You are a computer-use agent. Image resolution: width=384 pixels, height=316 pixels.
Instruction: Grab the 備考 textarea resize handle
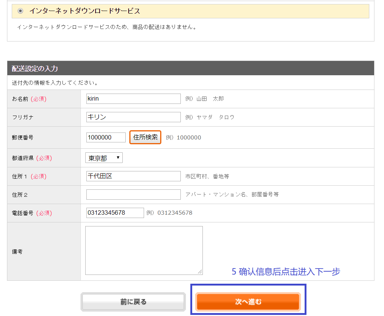click(x=200, y=272)
